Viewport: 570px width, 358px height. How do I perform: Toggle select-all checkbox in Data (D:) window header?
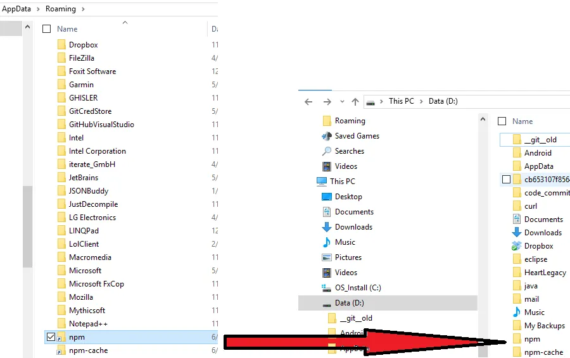tap(502, 121)
